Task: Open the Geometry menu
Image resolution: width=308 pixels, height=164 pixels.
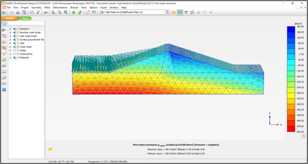Action: point(37,8)
